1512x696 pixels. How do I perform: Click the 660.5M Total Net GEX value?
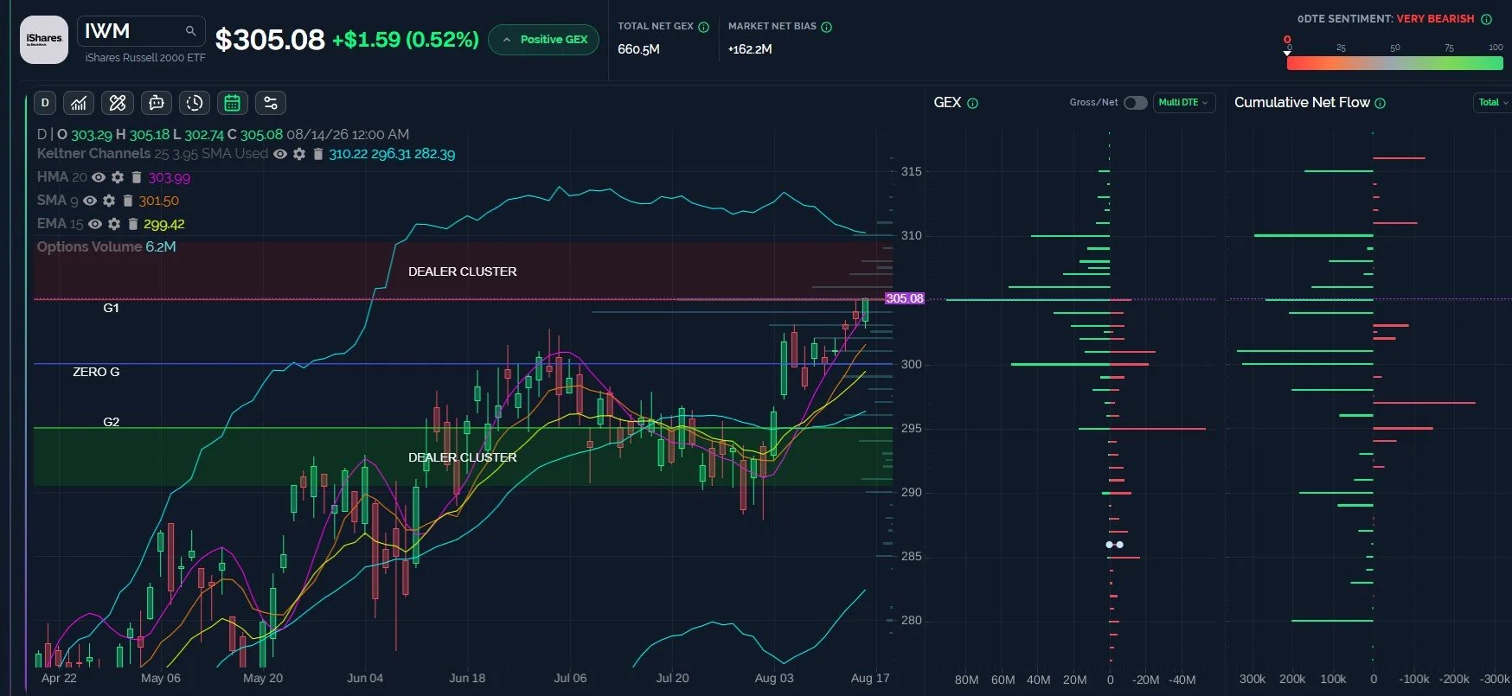638,49
